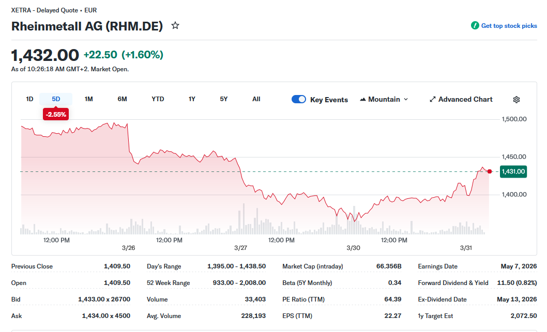This screenshot has width=547, height=332.
Task: Click the 3/30 date axis label
Action: point(354,248)
